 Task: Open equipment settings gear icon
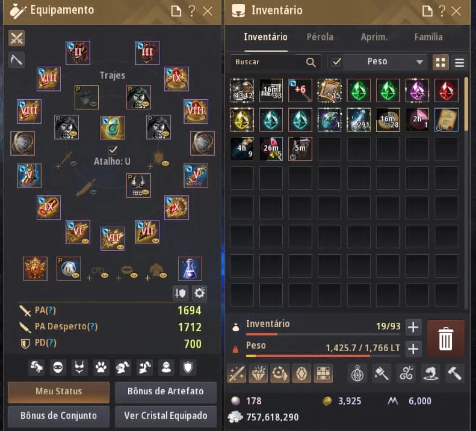199,293
